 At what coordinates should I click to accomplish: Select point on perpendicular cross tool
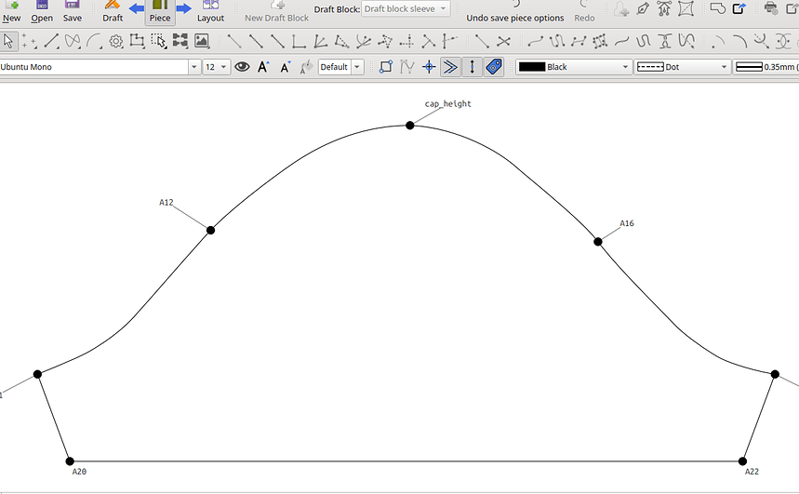pos(406,41)
